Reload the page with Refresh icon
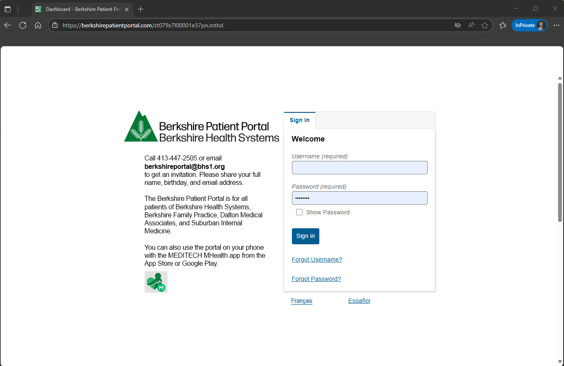564x366 pixels. pyautogui.click(x=23, y=25)
